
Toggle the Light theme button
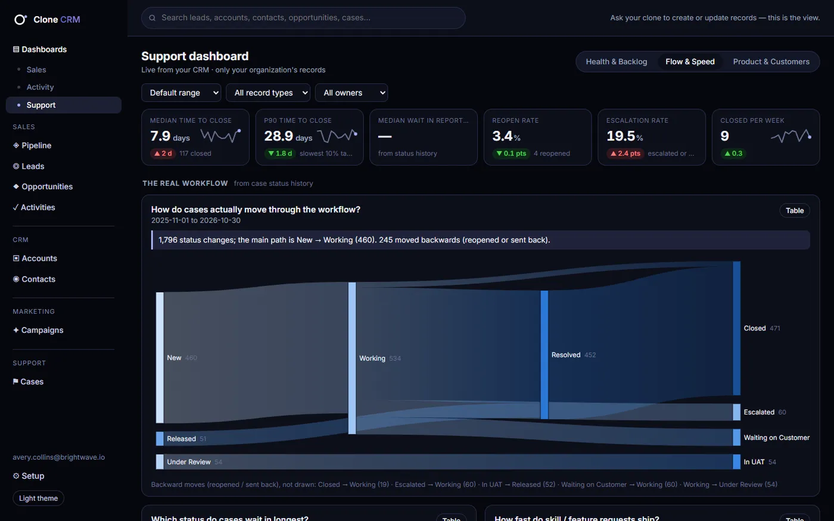tap(38, 498)
